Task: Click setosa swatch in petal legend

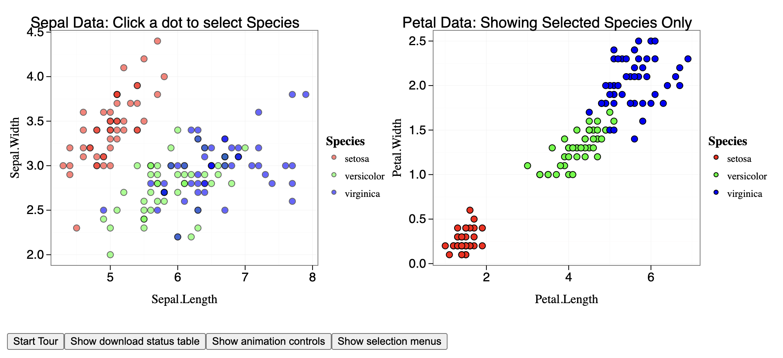Action: [x=716, y=157]
